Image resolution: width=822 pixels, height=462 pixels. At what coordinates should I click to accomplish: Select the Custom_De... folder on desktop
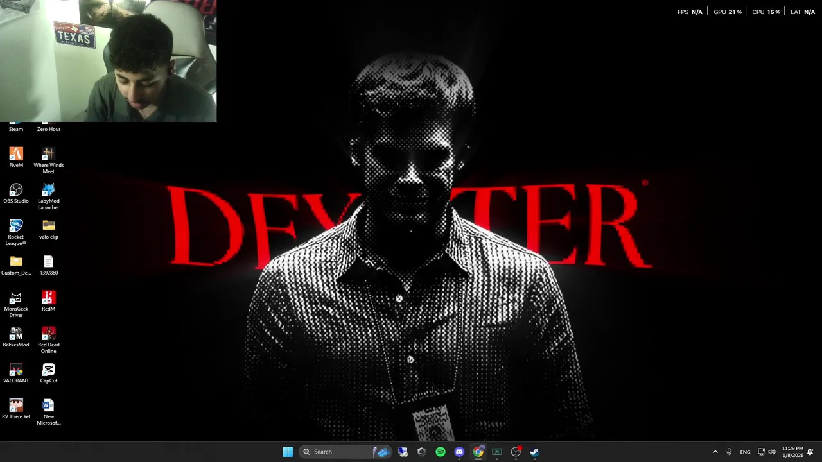click(16, 266)
